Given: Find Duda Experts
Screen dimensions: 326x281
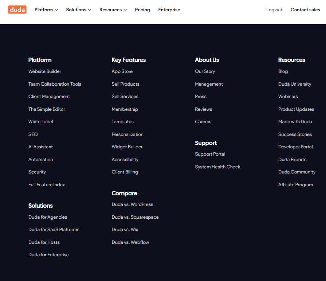Looking at the screenshot, I should click(x=292, y=160).
